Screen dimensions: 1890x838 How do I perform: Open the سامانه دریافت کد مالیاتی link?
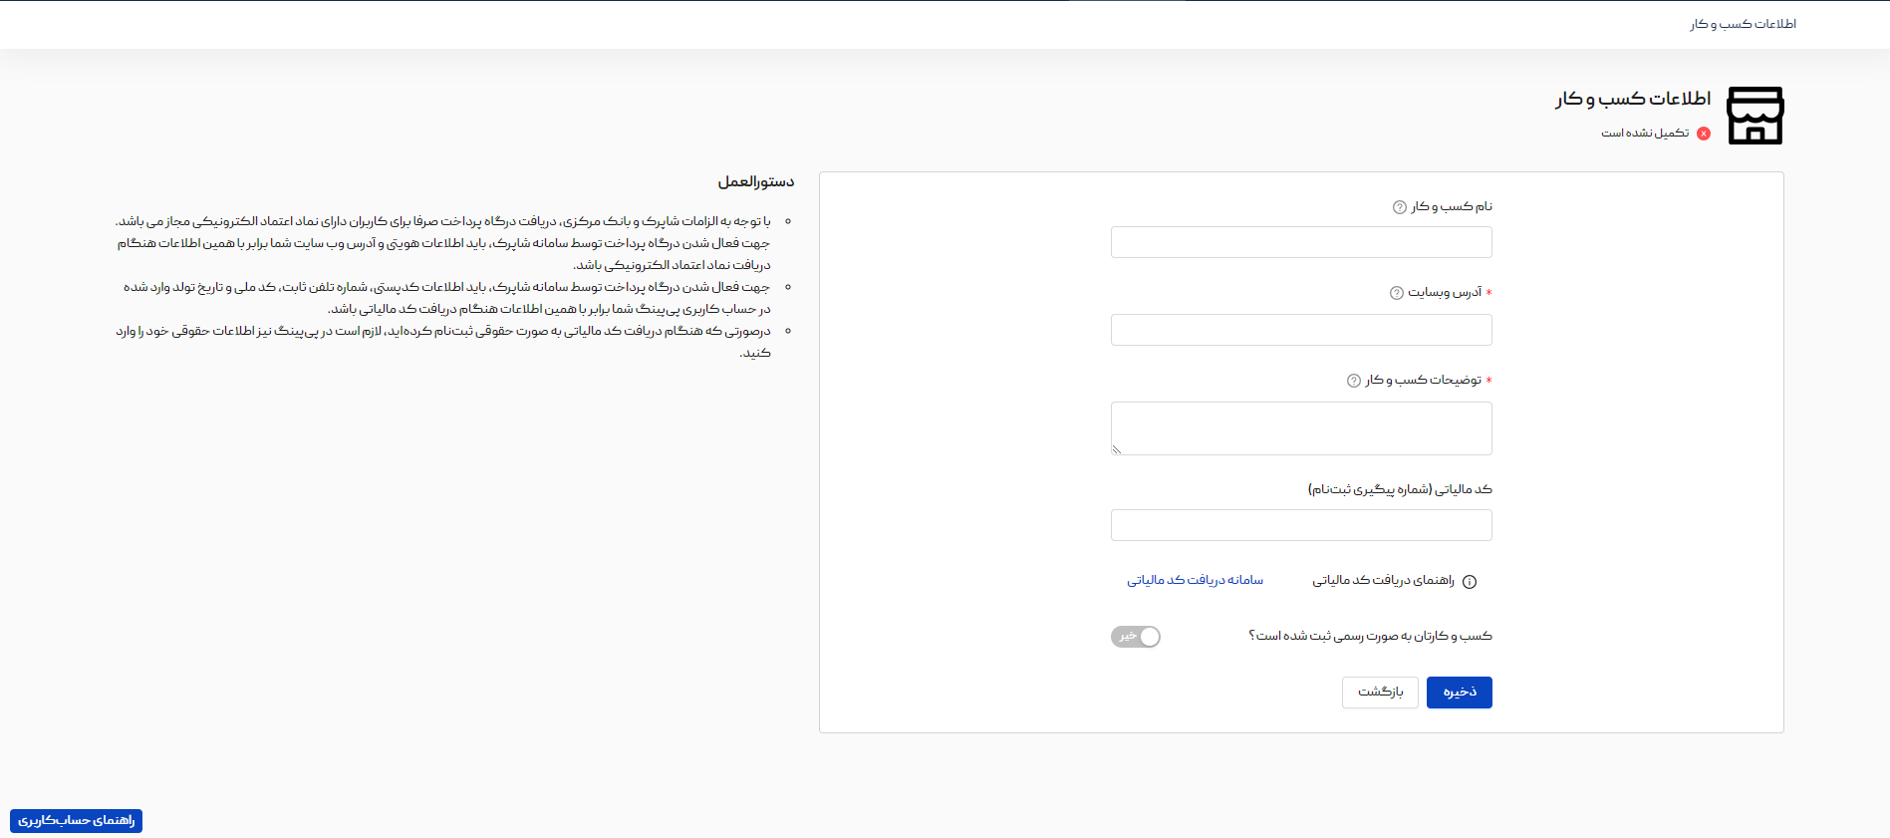[1195, 580]
